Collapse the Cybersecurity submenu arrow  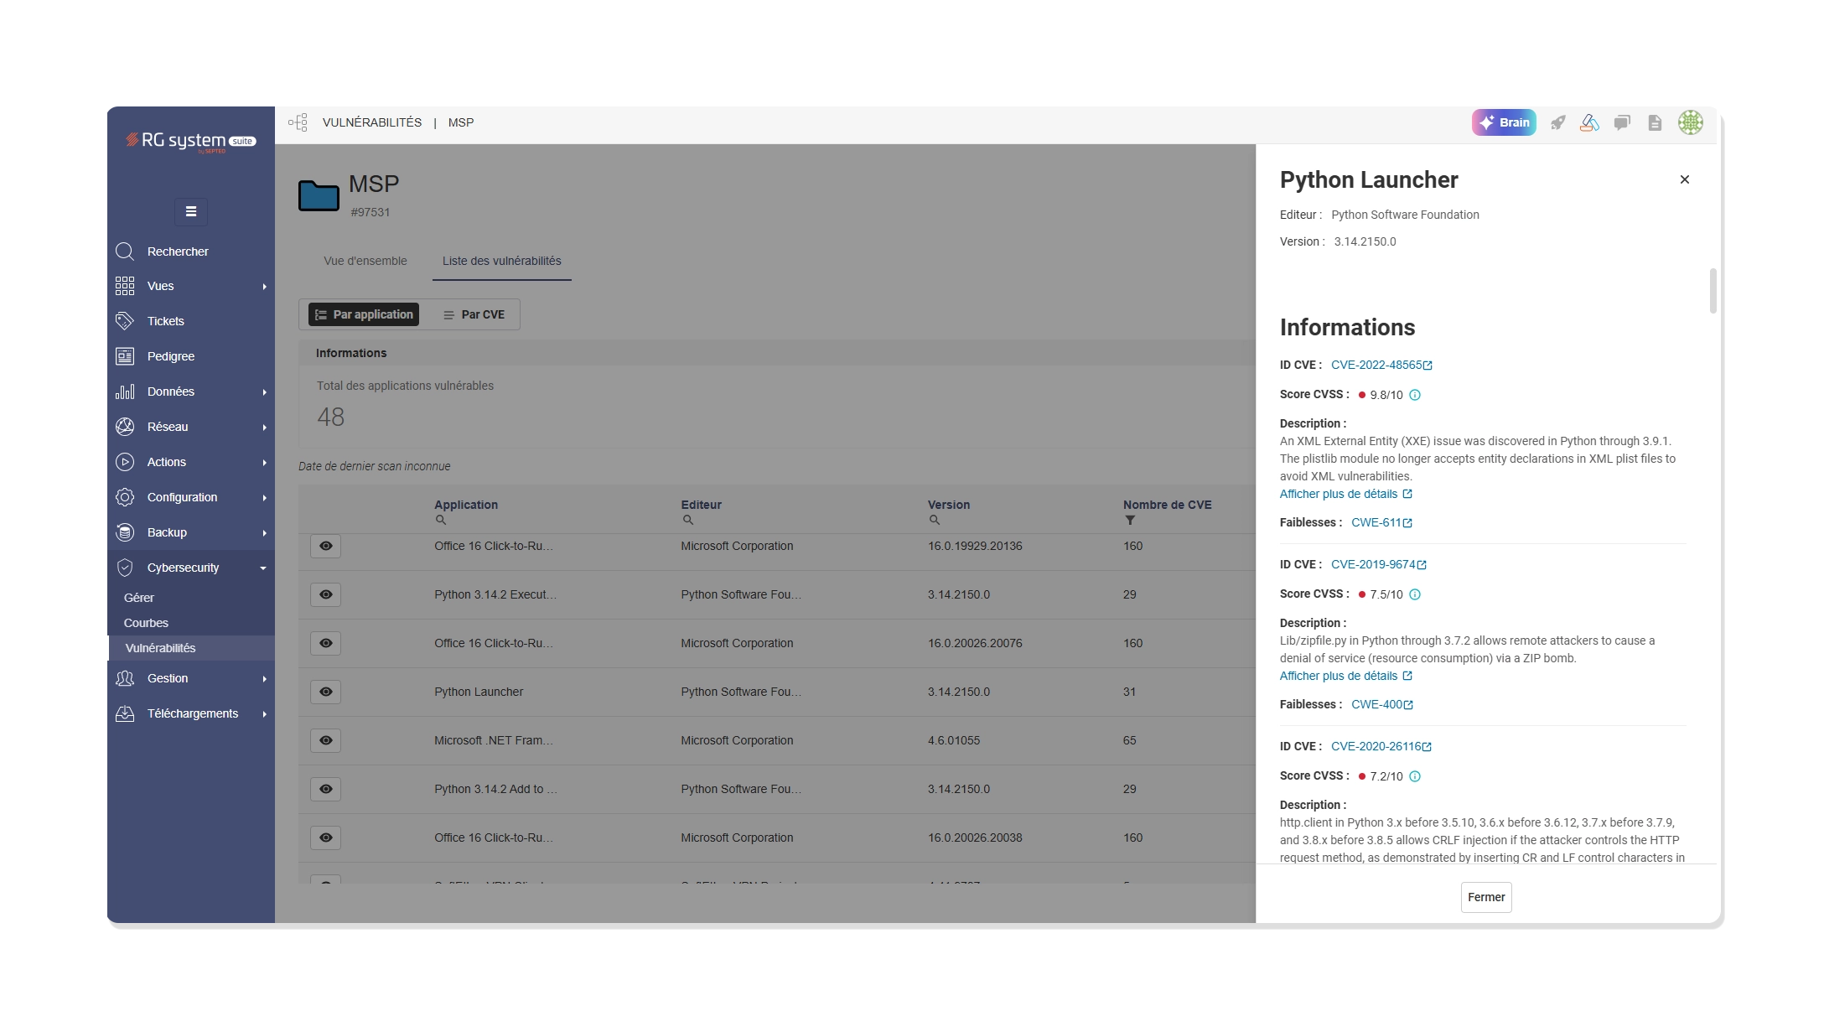263,568
